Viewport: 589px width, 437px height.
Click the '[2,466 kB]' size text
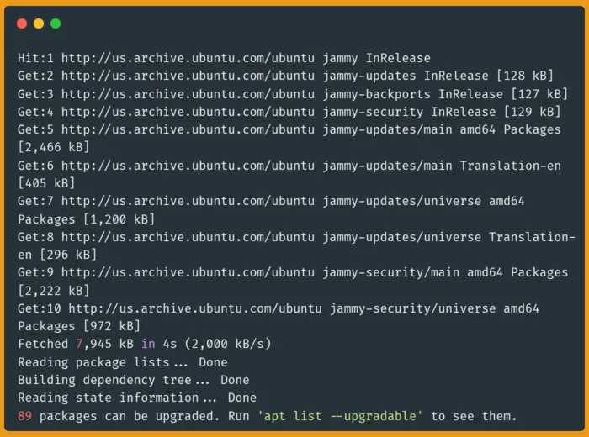point(54,147)
